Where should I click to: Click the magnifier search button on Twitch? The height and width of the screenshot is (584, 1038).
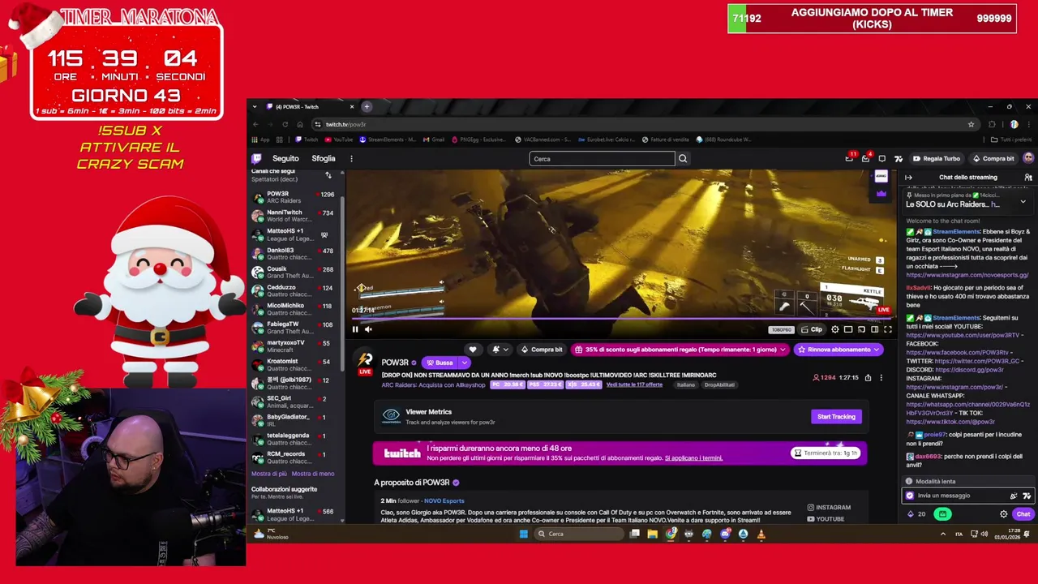683,159
